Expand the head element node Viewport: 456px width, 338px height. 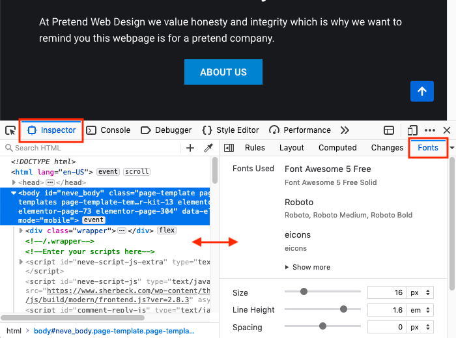tap(14, 182)
